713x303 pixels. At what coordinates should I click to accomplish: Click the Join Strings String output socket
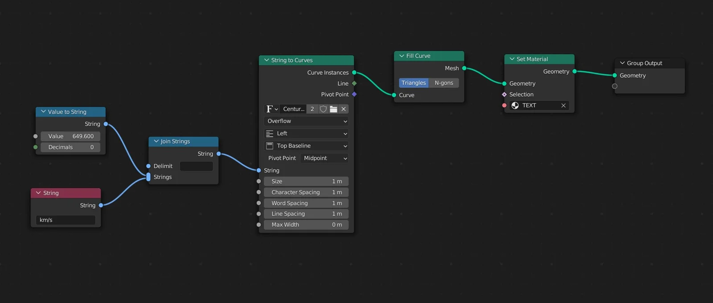(219, 154)
